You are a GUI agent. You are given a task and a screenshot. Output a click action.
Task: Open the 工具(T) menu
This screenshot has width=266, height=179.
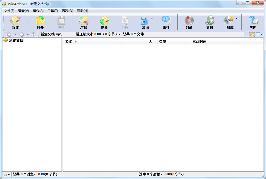click(x=53, y=11)
